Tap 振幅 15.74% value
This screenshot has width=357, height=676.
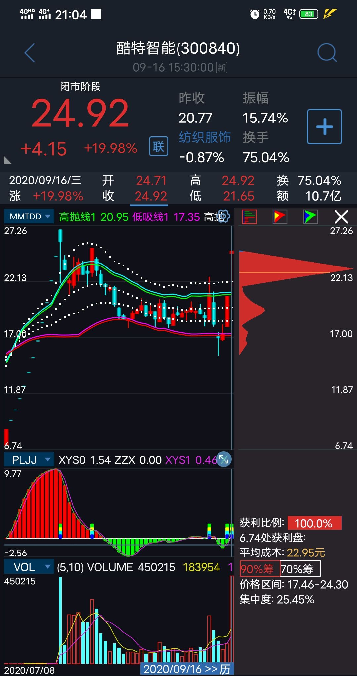265,118
